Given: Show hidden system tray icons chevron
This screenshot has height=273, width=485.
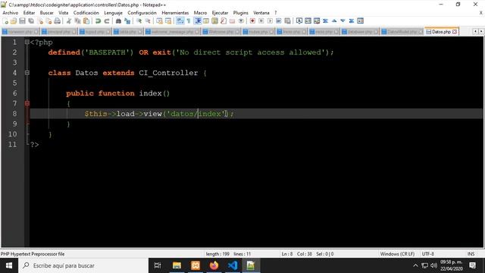Looking at the screenshot, I should [x=415, y=265].
